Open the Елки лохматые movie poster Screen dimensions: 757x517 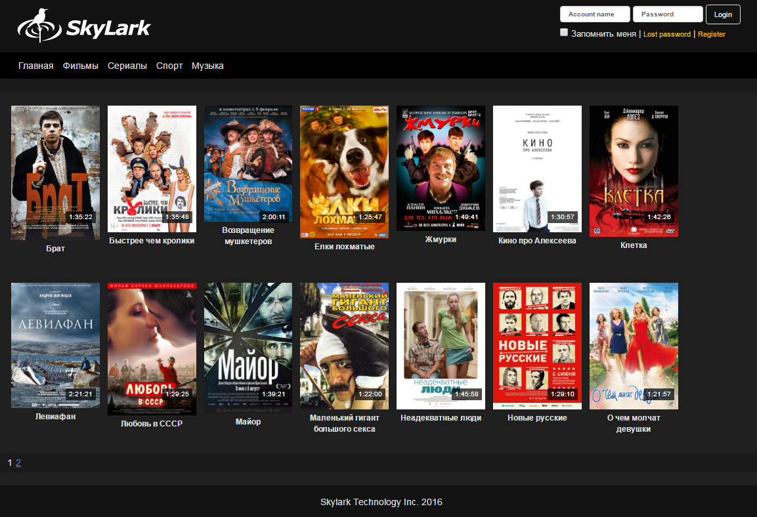[x=344, y=172]
